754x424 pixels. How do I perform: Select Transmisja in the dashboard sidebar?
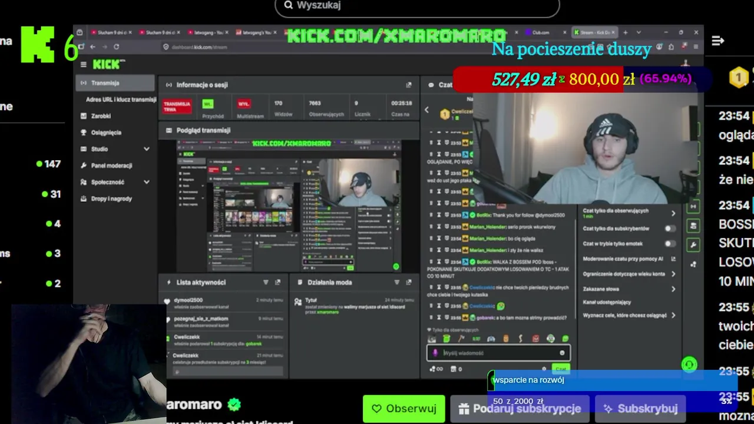coord(115,83)
